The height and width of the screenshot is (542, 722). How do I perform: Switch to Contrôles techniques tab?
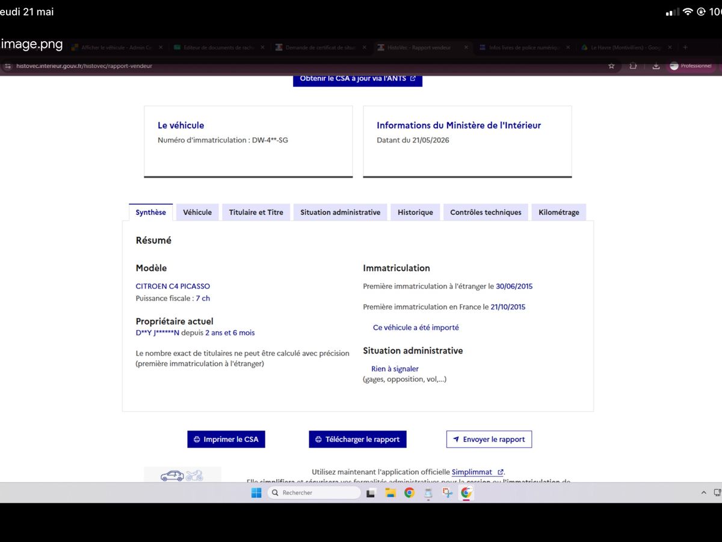point(486,212)
